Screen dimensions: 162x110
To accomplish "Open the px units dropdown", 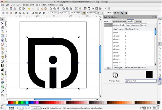I will tap(101, 13).
